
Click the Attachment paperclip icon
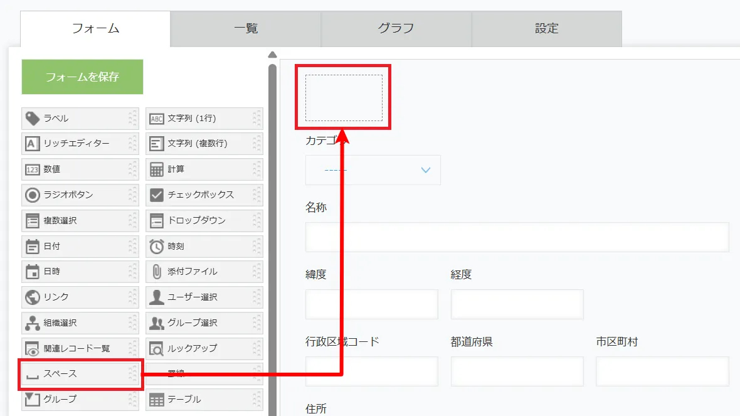pos(156,272)
